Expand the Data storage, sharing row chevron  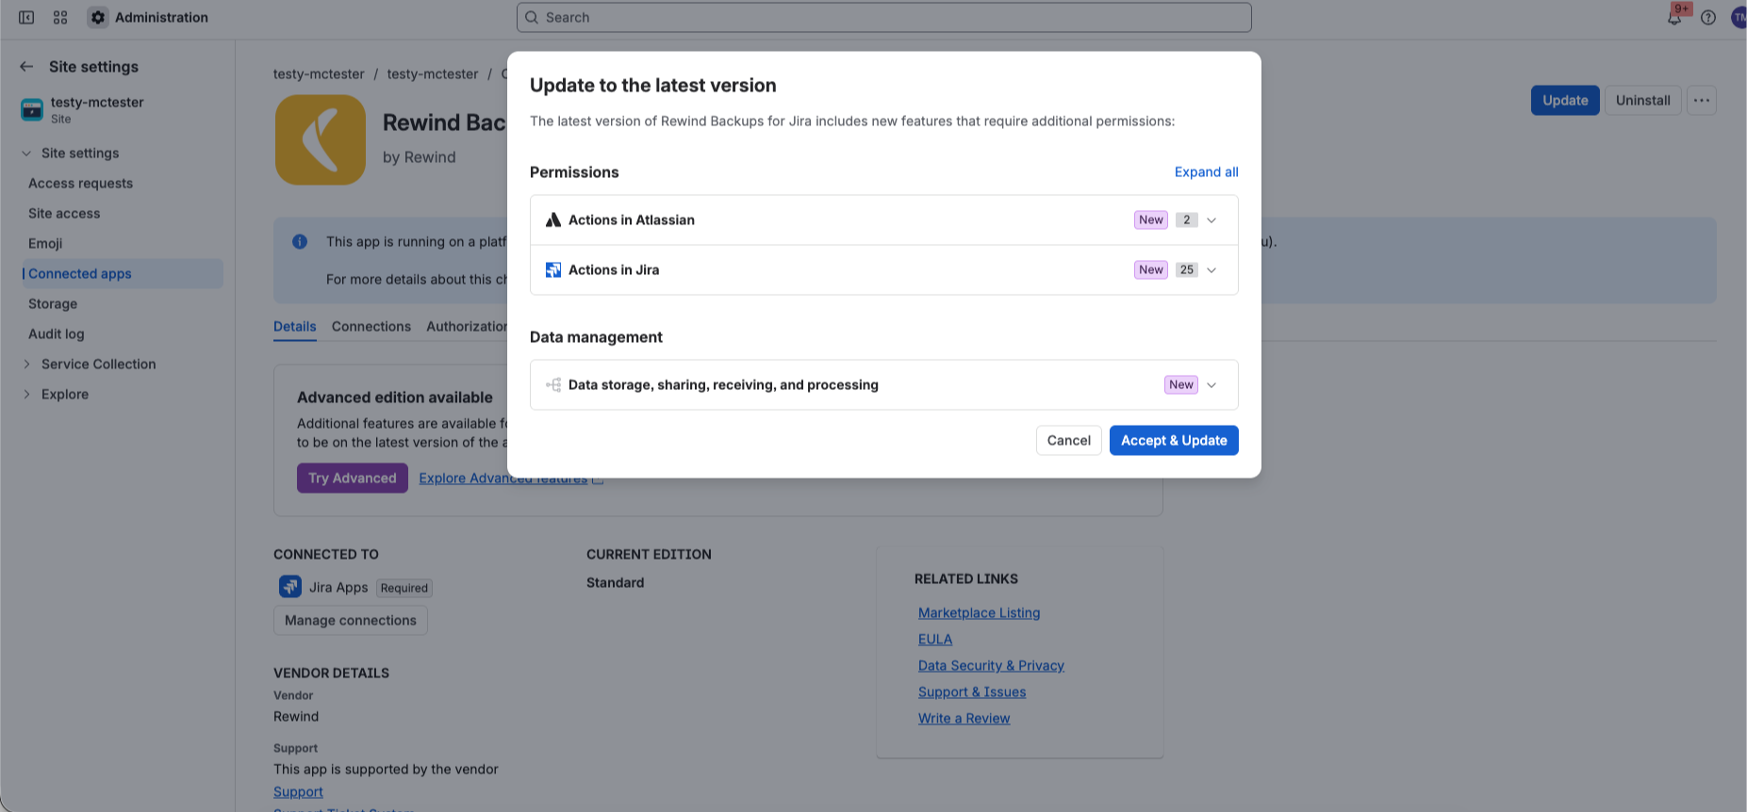click(1211, 384)
